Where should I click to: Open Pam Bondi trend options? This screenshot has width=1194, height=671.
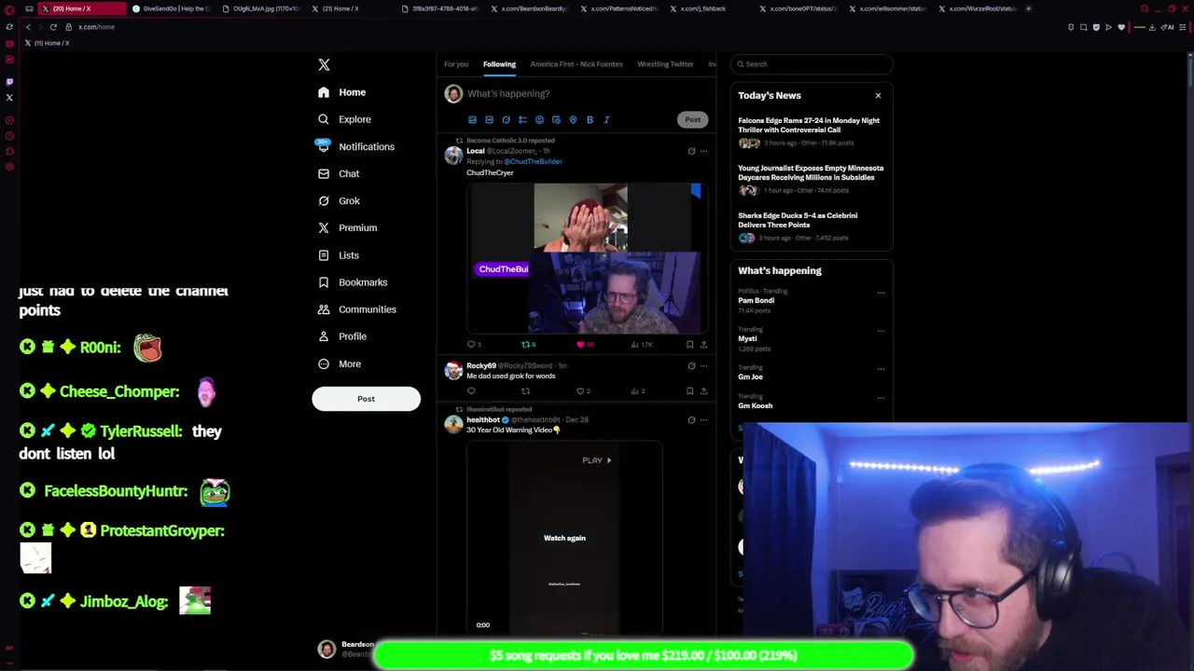pos(881,293)
